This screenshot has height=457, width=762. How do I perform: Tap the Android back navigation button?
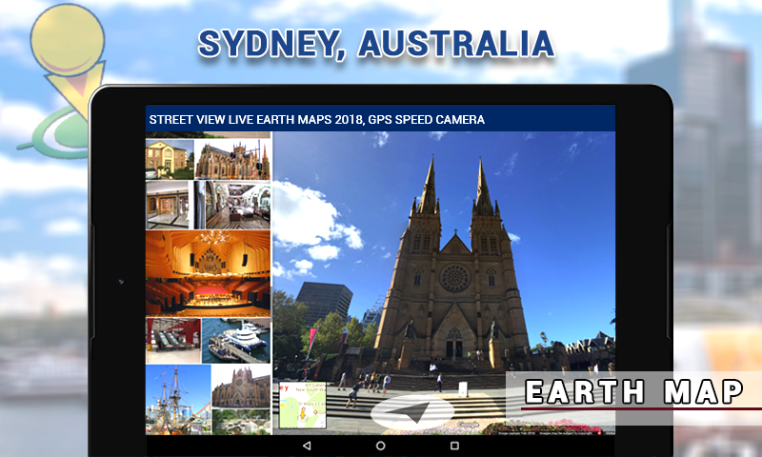coord(307,446)
